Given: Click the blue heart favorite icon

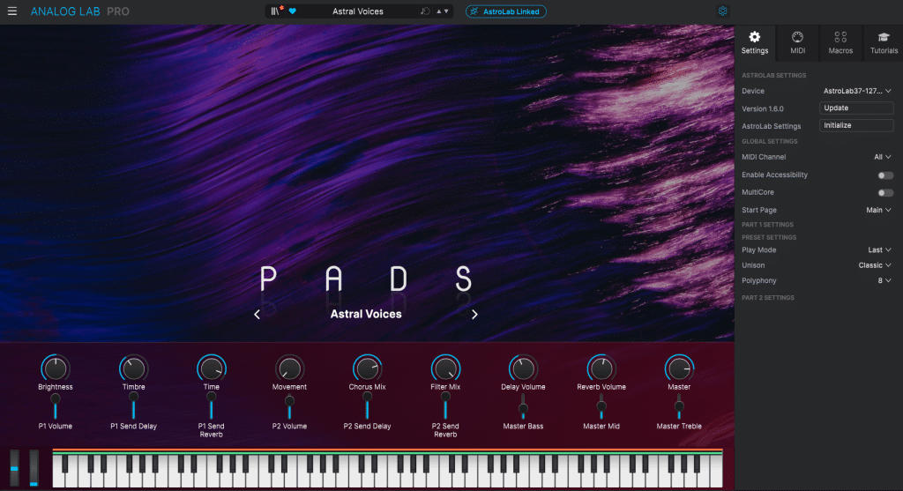Looking at the screenshot, I should tap(293, 11).
